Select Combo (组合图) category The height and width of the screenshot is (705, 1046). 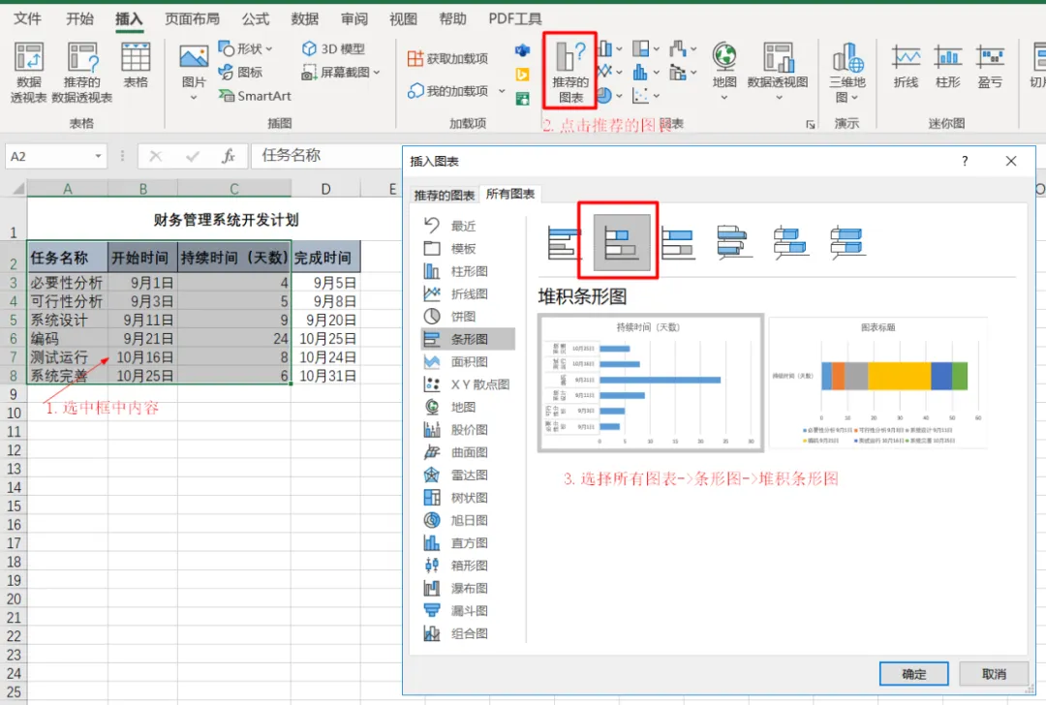(467, 633)
